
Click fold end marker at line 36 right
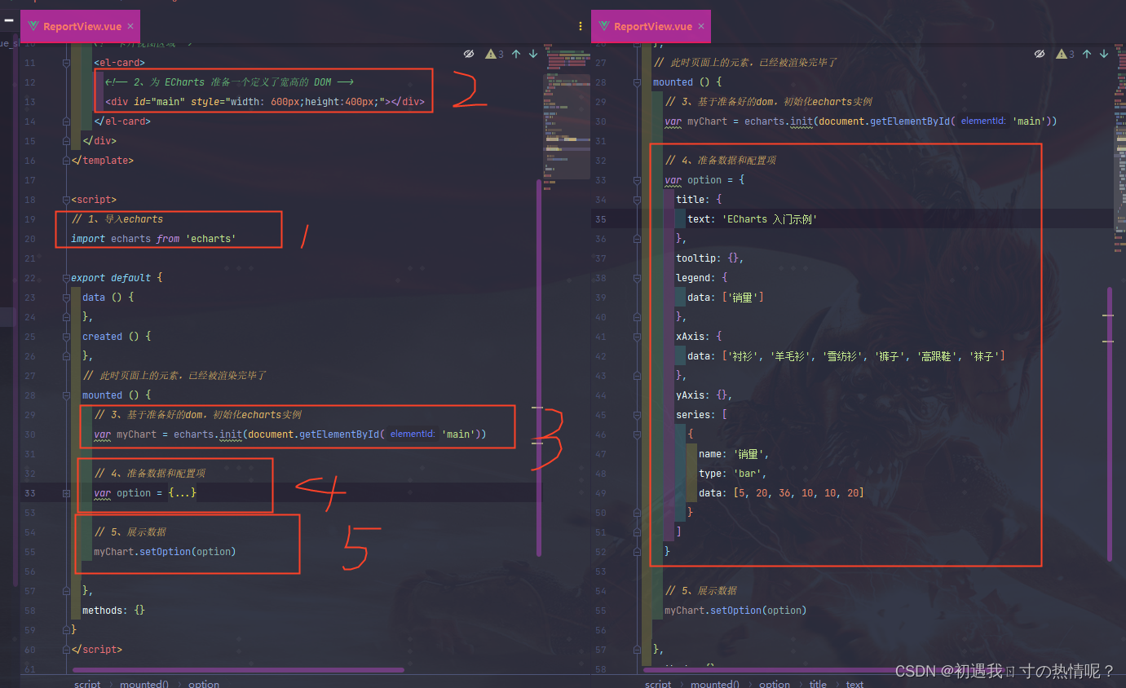(x=637, y=239)
